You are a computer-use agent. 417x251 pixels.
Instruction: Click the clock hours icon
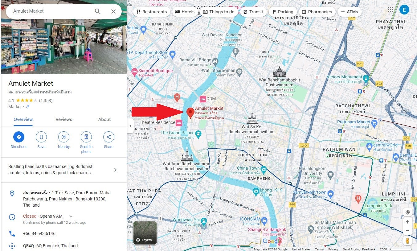tap(12, 217)
